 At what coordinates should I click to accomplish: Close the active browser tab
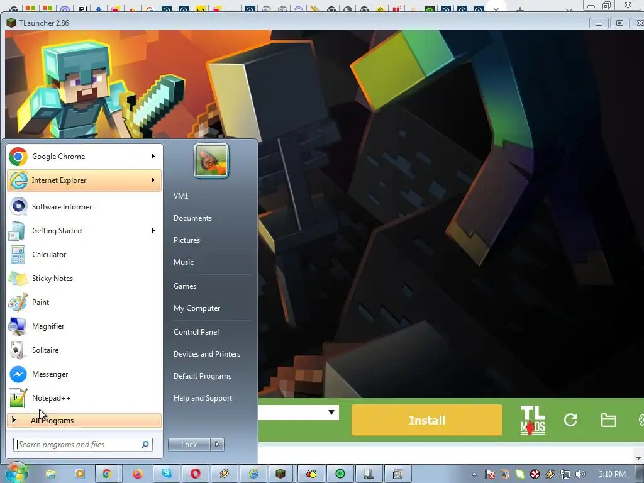[496, 9]
